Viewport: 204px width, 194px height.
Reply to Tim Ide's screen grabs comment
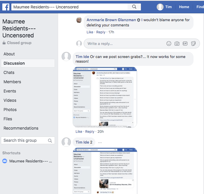coord(90,131)
